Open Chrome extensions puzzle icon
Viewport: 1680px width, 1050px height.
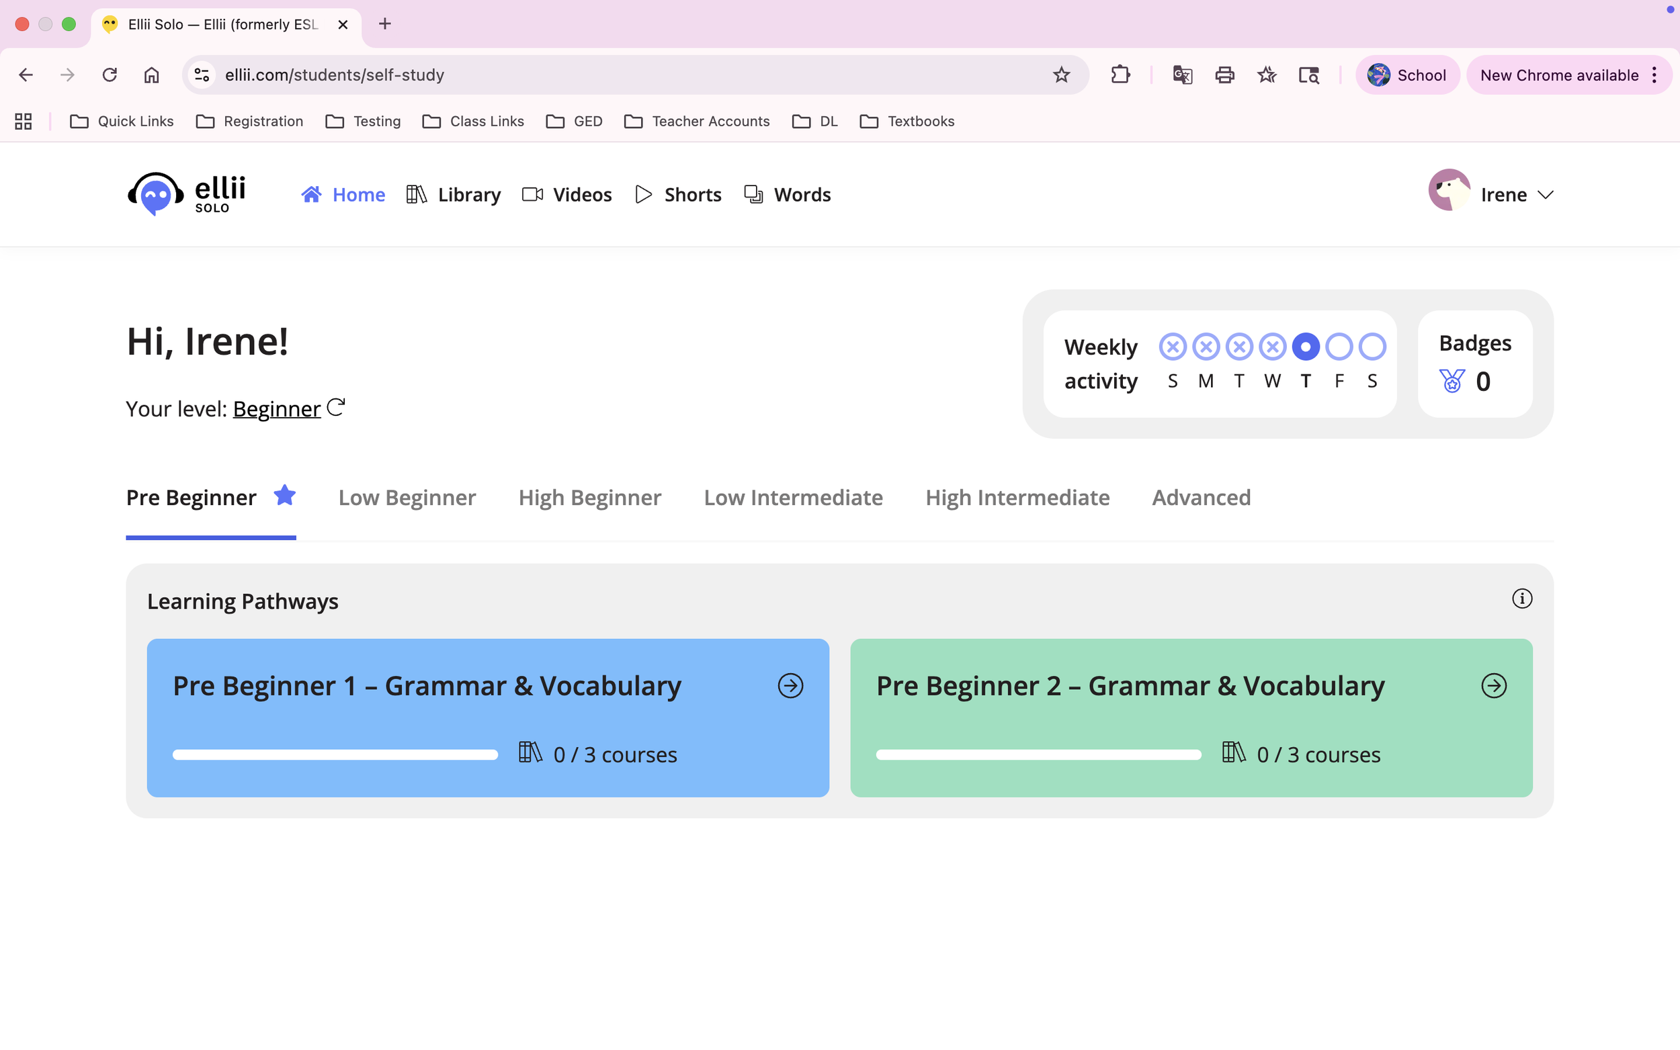coord(1120,75)
